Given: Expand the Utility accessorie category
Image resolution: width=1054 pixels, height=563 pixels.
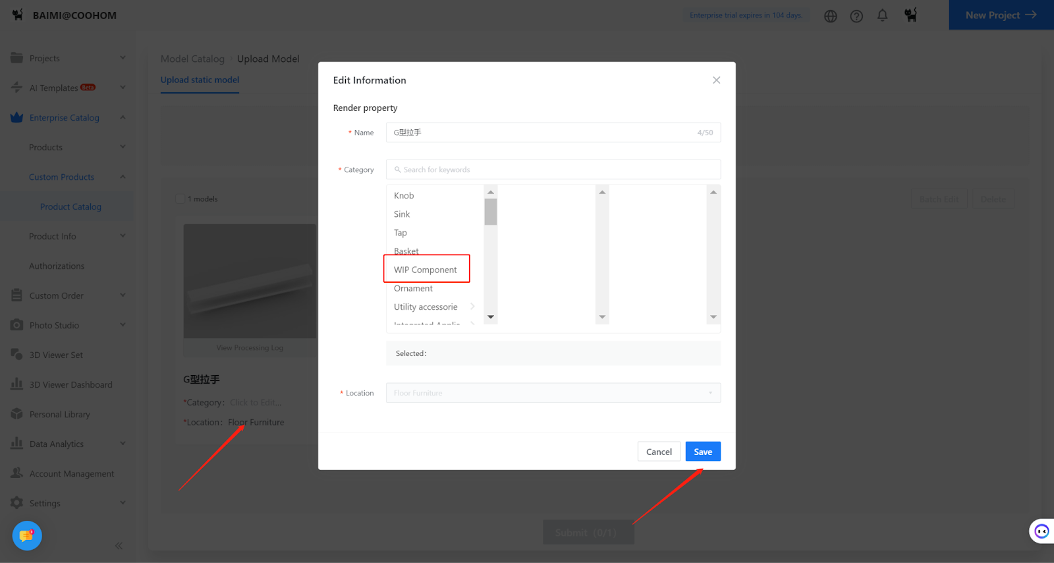Looking at the screenshot, I should pos(472,307).
